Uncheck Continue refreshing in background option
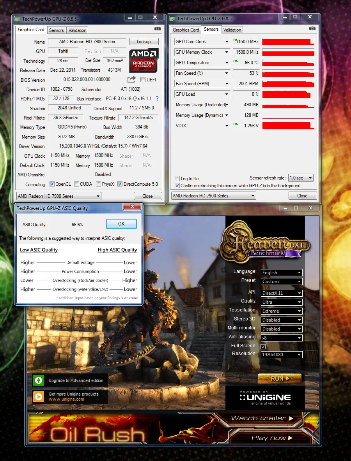Viewport: 351px width, 461px height. (x=177, y=185)
